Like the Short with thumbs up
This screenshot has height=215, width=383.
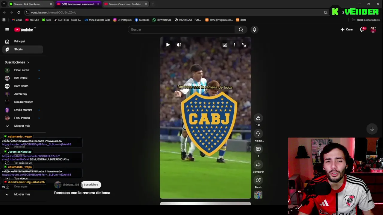pyautogui.click(x=258, y=118)
